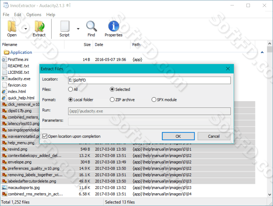This screenshot has height=206, width=273.
Task: Launch the Find magnifier tool
Action: point(91,26)
